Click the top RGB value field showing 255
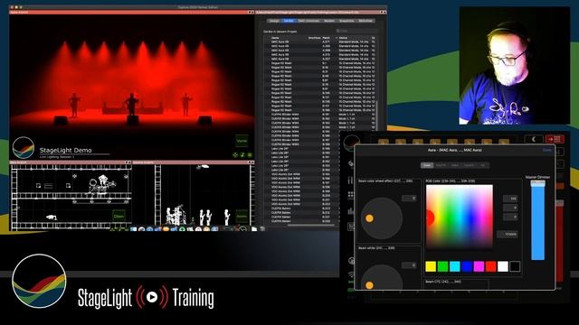 510,199
